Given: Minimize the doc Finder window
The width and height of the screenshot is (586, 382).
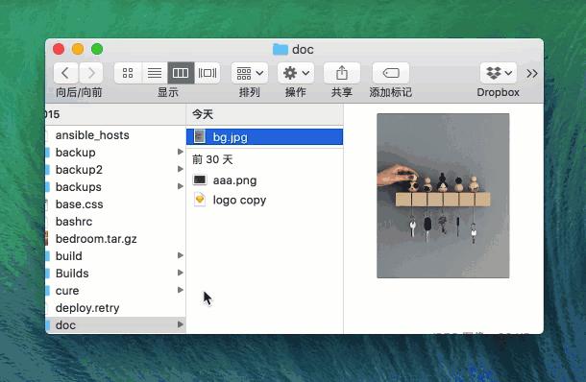Looking at the screenshot, I should (78, 49).
